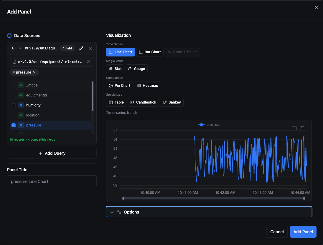The width and height of the screenshot is (323, 245).
Task: Select the Heatmap visualization
Action: click(x=147, y=86)
